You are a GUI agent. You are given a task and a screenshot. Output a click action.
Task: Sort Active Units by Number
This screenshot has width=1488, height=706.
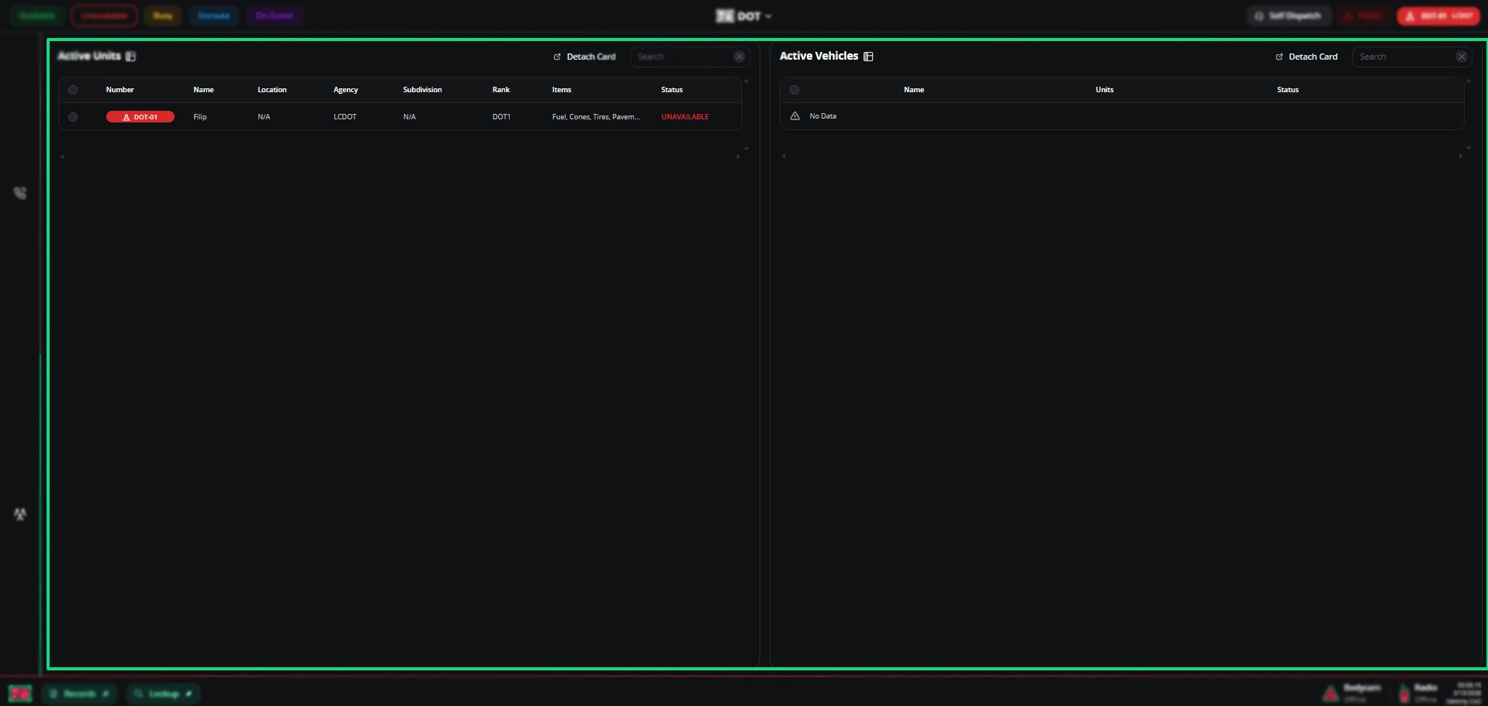pos(120,90)
